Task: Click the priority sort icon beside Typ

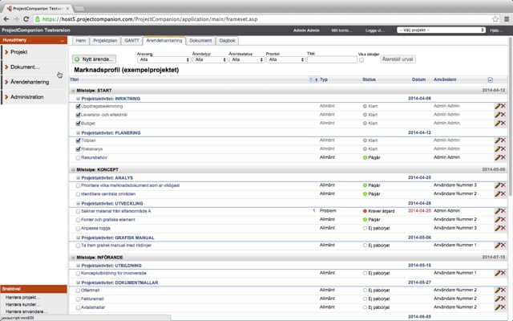Action: [x=316, y=79]
